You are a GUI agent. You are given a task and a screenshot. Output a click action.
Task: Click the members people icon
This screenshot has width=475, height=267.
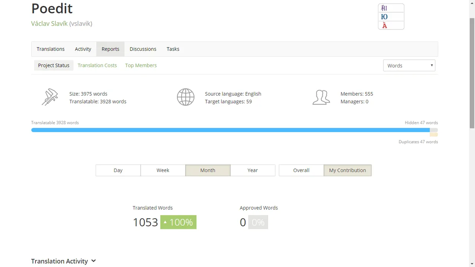point(321,97)
